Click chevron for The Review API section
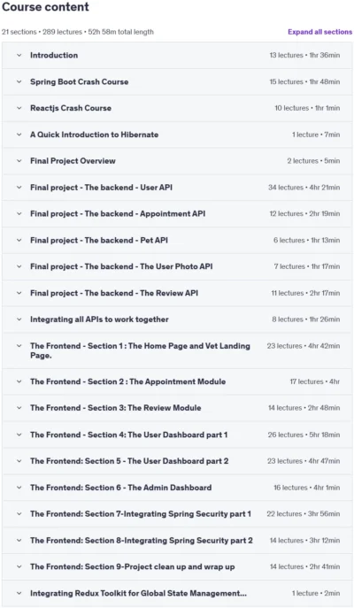Screen dimensions: 354x608 pos(19,293)
